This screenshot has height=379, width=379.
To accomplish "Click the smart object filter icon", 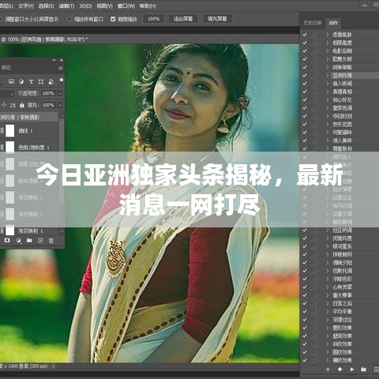I will click(51, 81).
